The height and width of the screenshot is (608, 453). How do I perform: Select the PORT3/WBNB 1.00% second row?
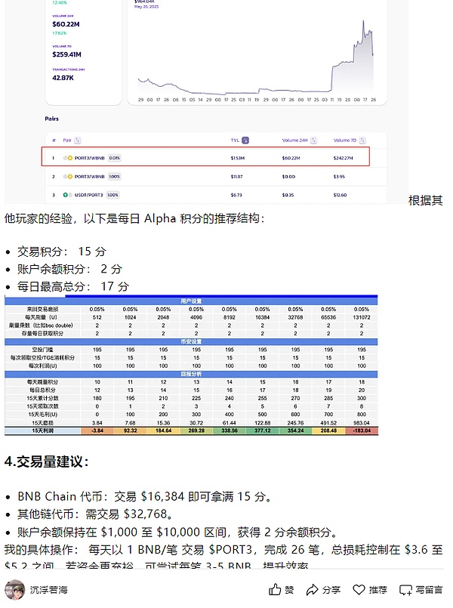[x=205, y=177]
